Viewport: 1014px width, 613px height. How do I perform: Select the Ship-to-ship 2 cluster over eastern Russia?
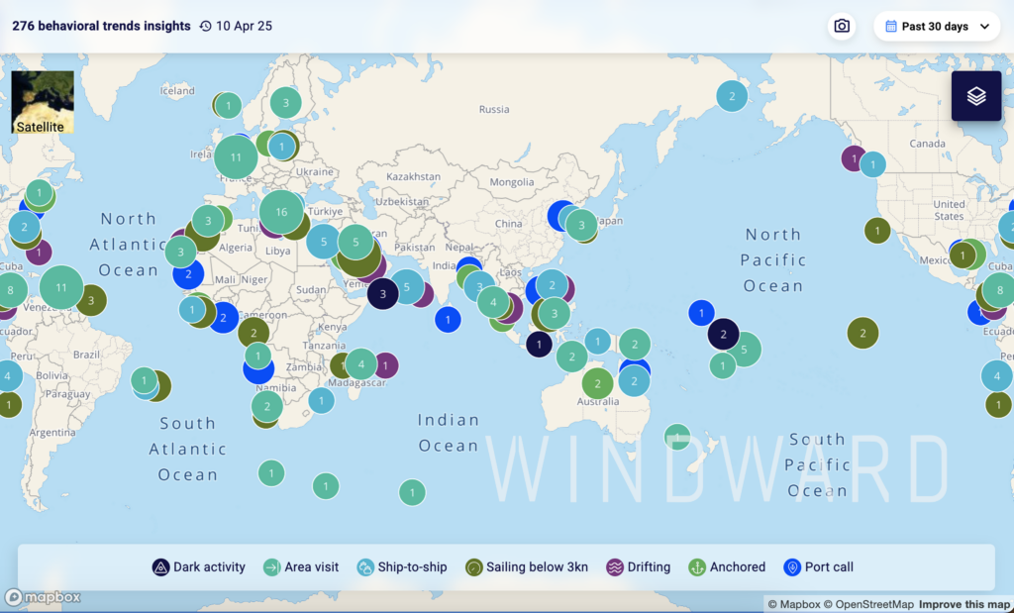pyautogui.click(x=732, y=96)
